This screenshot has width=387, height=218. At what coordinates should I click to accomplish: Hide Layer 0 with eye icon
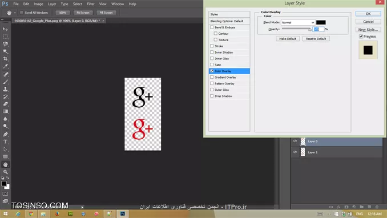tap(295, 141)
